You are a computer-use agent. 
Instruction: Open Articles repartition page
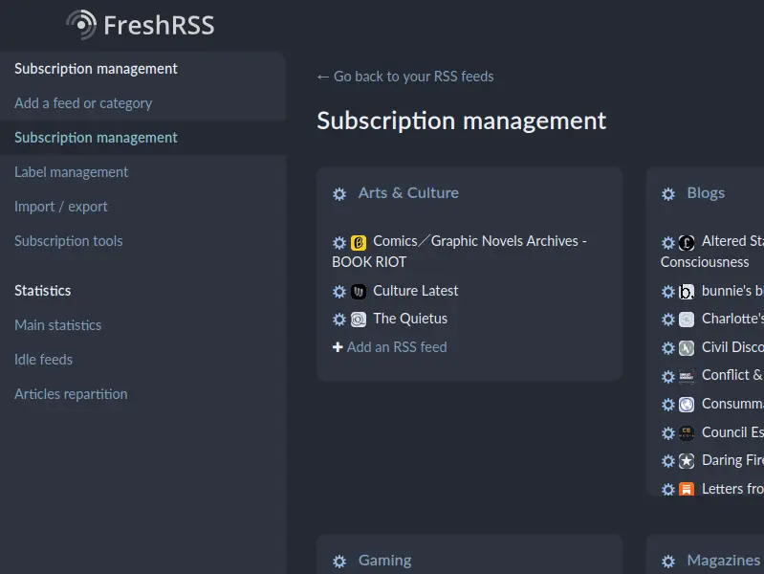(71, 394)
